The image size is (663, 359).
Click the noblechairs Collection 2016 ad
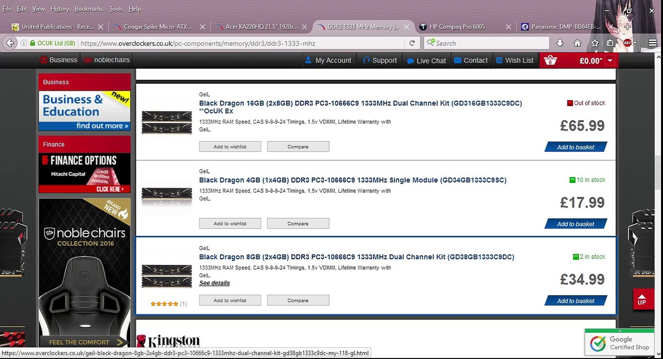[x=84, y=272]
